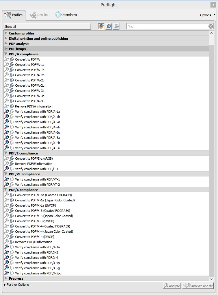Click wrench icon beside Convert to PDF/X-4 (Coated FOGRA39)
The width and height of the screenshot is (218, 295).
12,226
